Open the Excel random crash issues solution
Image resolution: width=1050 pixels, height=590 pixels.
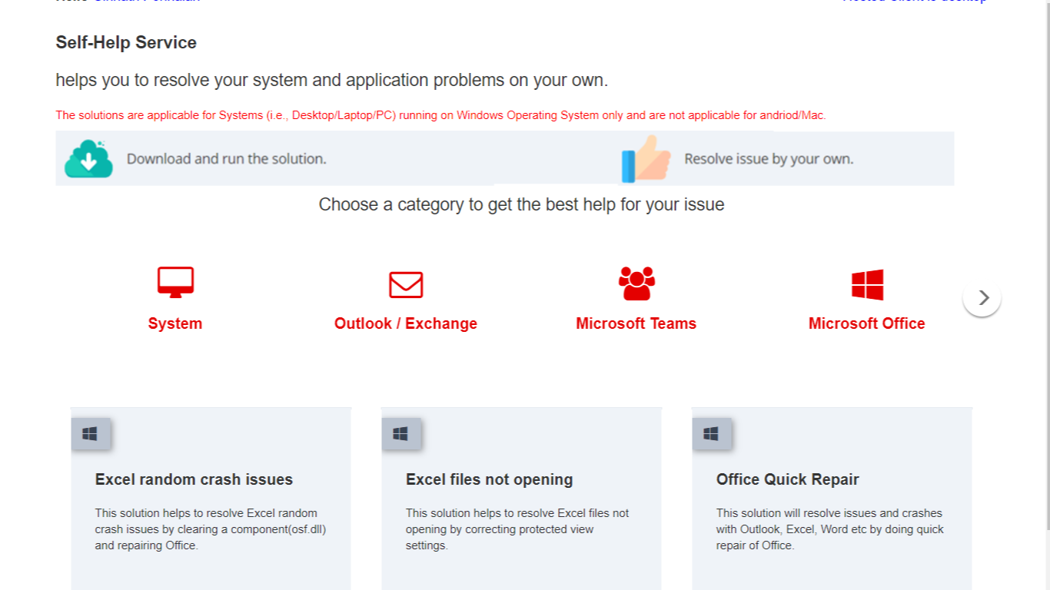[194, 479]
